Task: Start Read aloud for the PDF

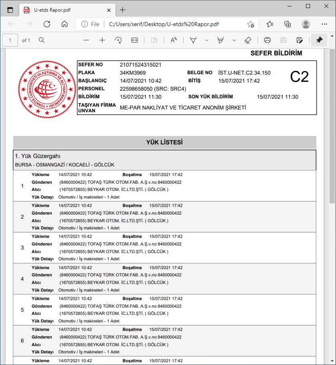Action: (x=174, y=40)
